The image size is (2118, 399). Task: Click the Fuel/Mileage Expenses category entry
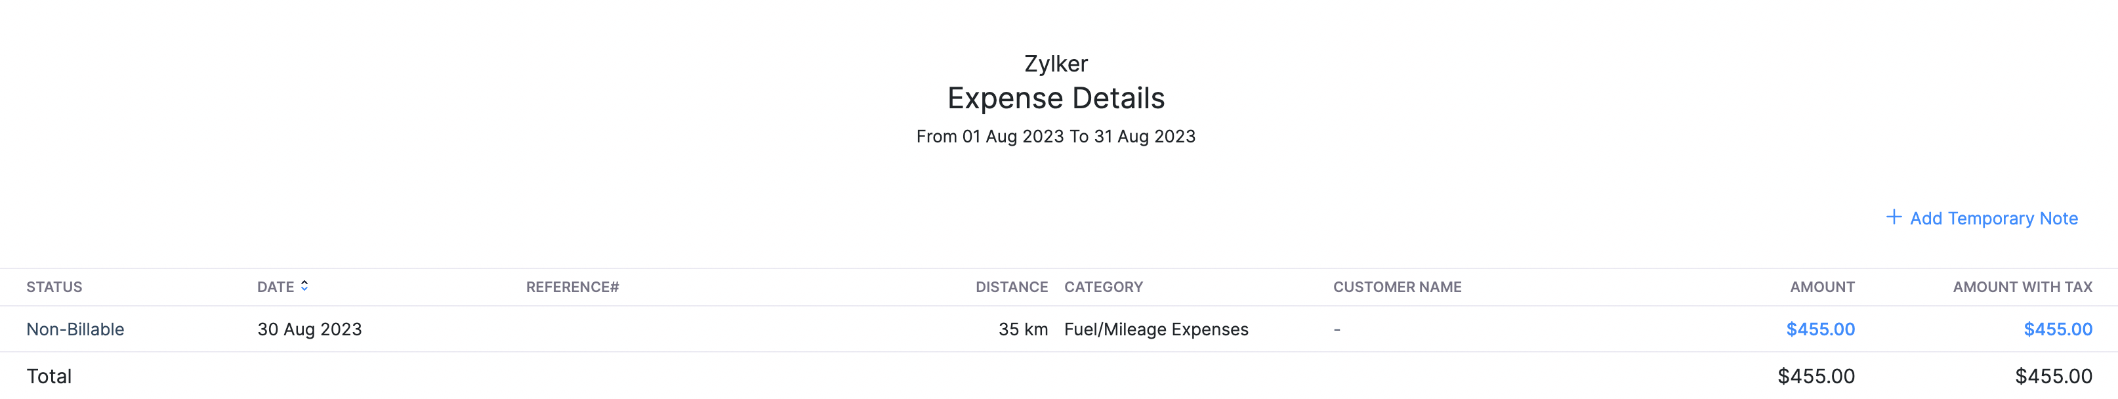[1155, 329]
